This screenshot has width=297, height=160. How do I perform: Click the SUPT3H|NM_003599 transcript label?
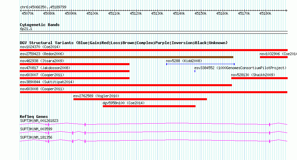point(36,129)
